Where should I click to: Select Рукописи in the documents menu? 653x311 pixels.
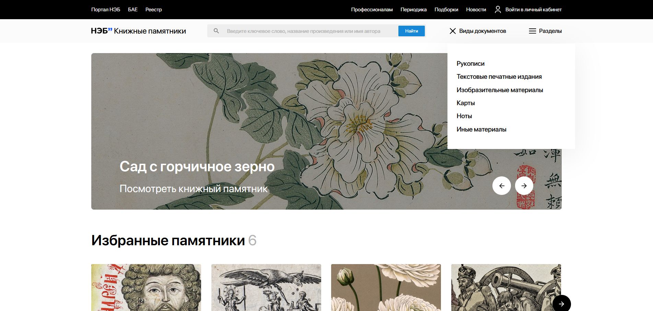click(470, 63)
